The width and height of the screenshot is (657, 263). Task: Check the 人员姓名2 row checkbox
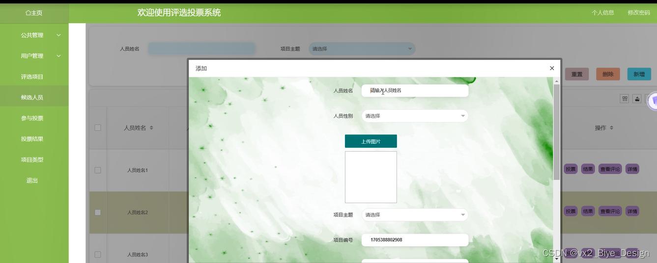point(98,212)
